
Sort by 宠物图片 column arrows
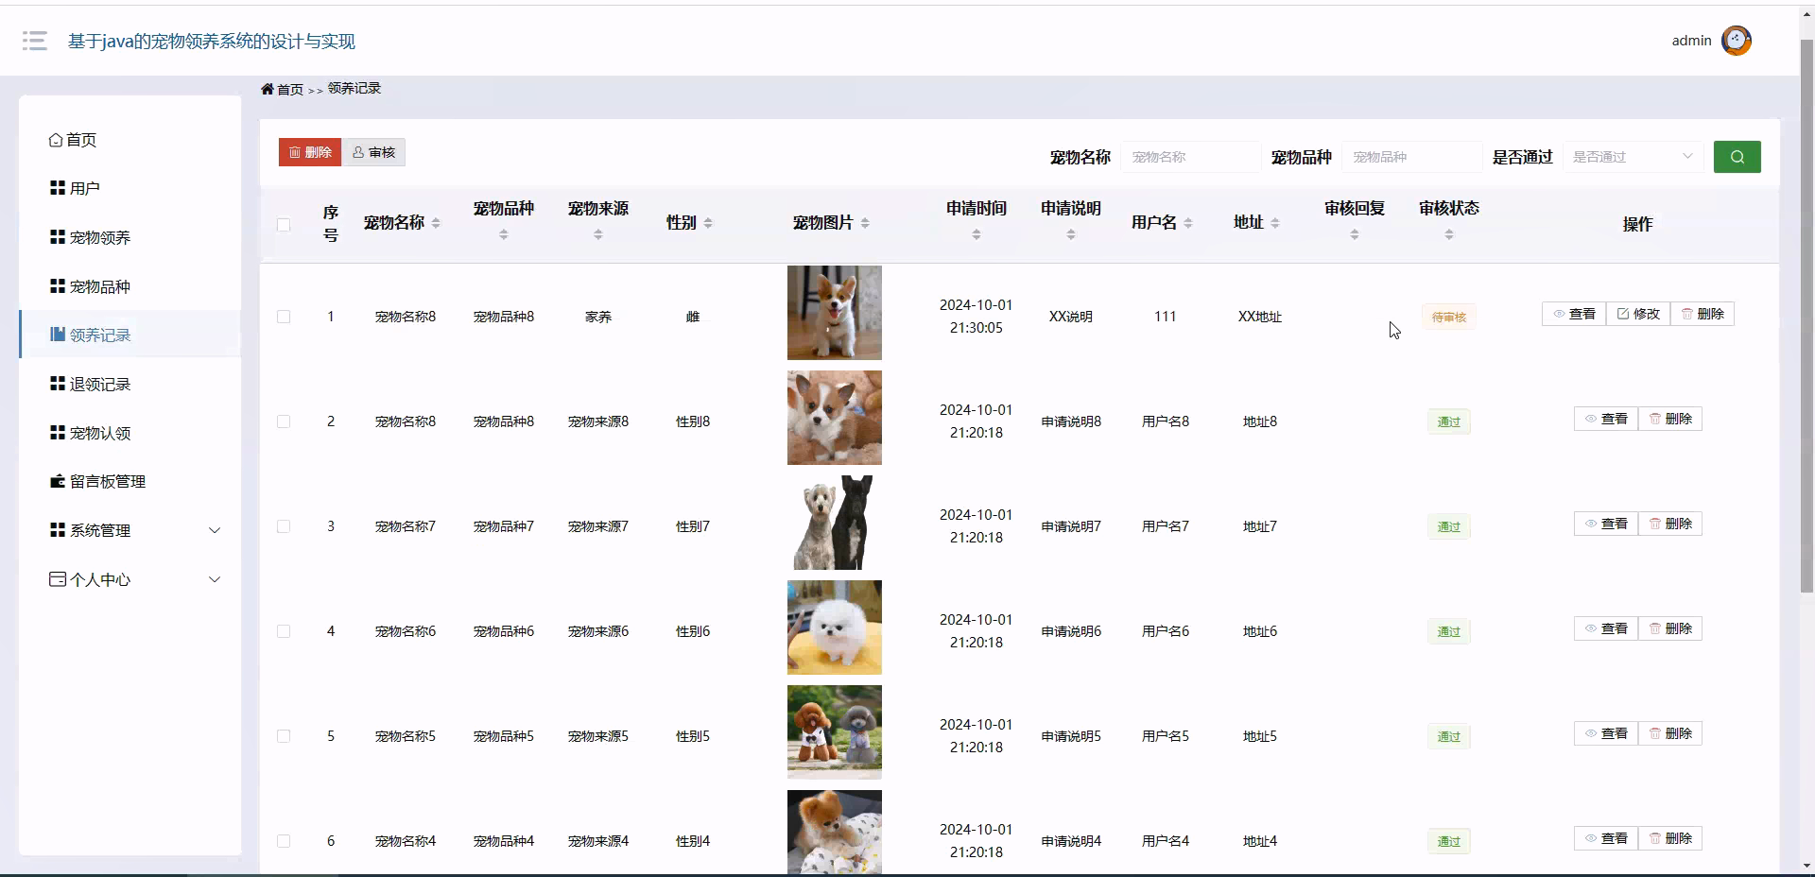click(865, 223)
